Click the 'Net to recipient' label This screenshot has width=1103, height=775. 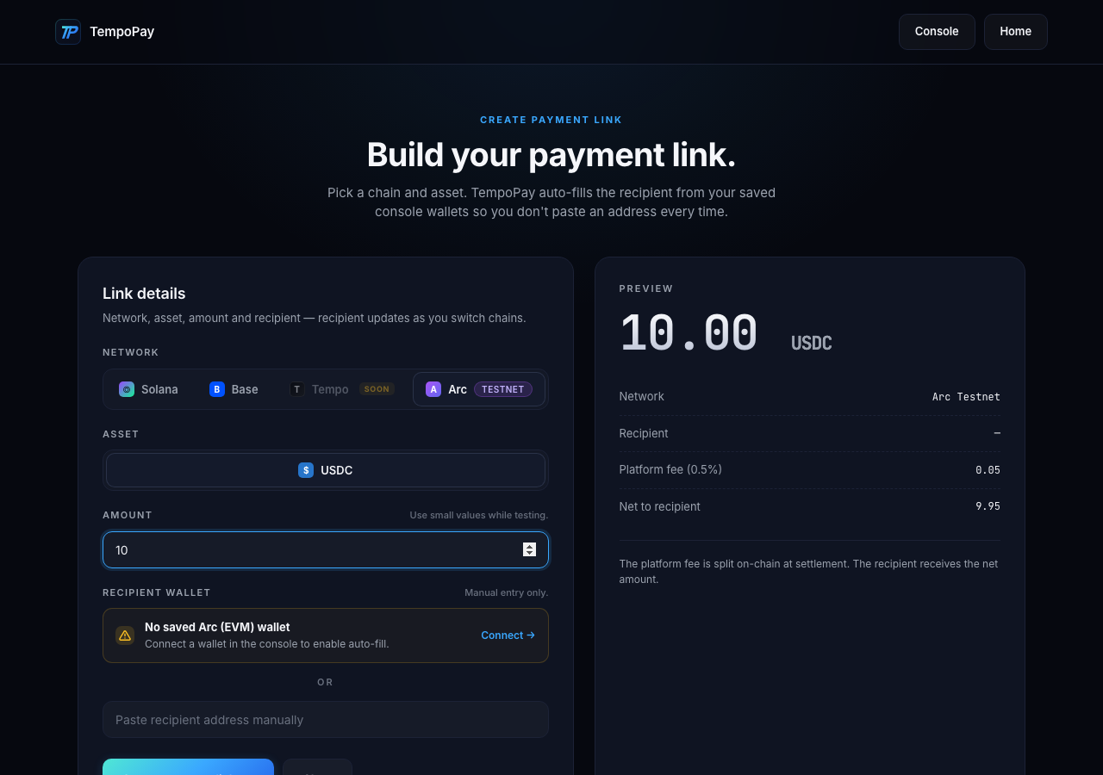coord(660,506)
